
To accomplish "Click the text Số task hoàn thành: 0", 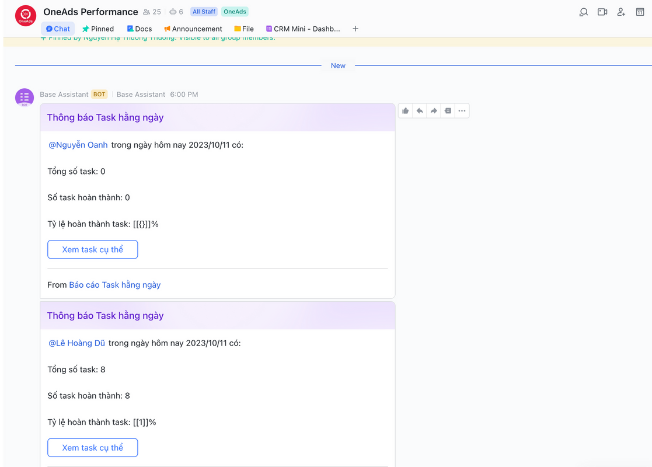I will pos(89,197).
